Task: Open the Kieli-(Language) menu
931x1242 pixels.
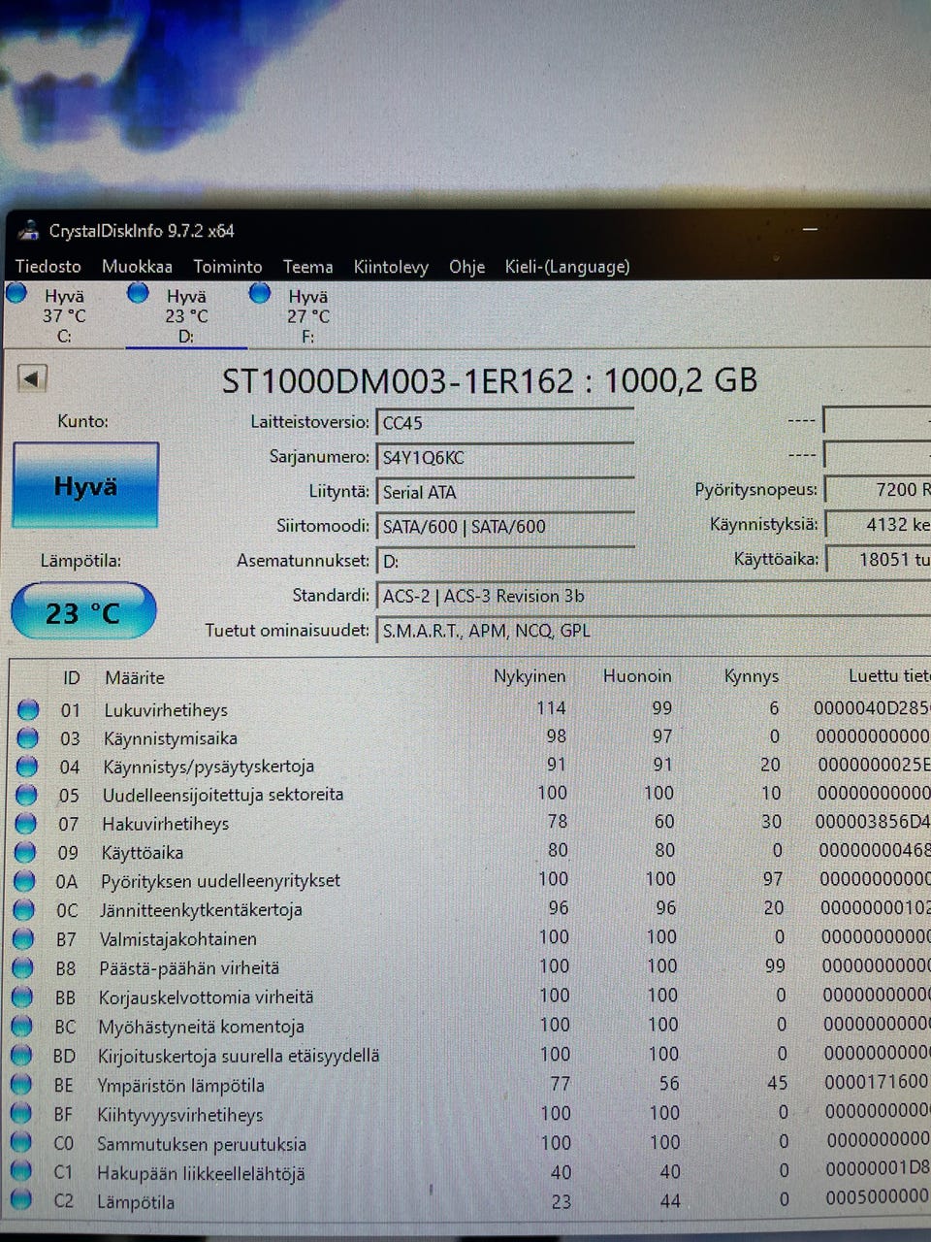Action: [x=567, y=267]
